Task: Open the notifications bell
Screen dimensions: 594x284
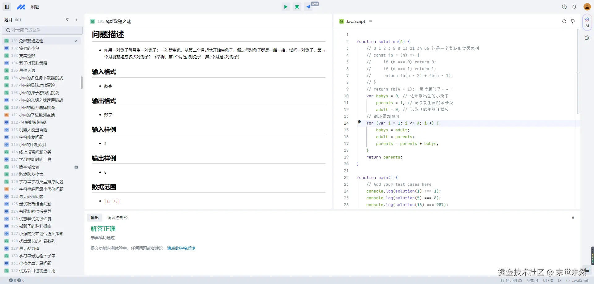Action: [x=574, y=7]
